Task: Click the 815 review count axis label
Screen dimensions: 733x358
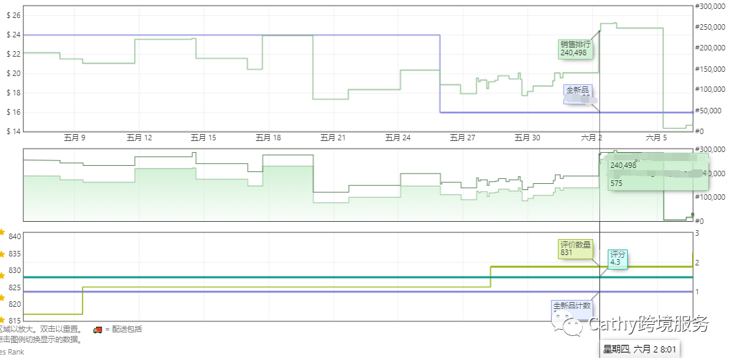Action: 15,321
